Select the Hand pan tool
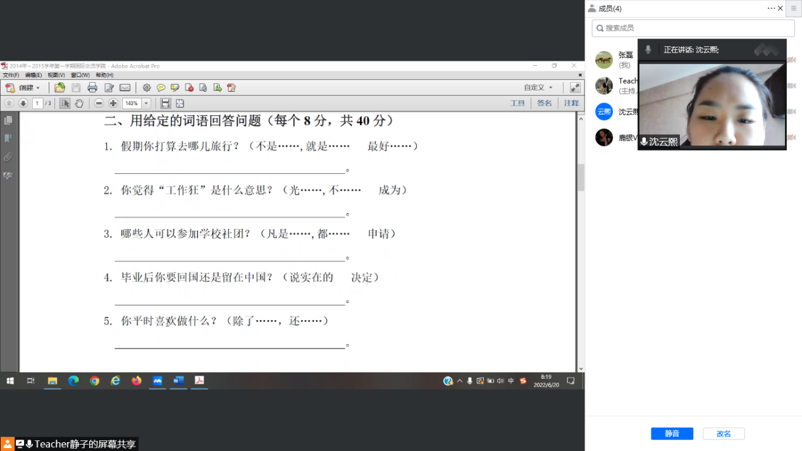The width and height of the screenshot is (802, 451). [80, 103]
